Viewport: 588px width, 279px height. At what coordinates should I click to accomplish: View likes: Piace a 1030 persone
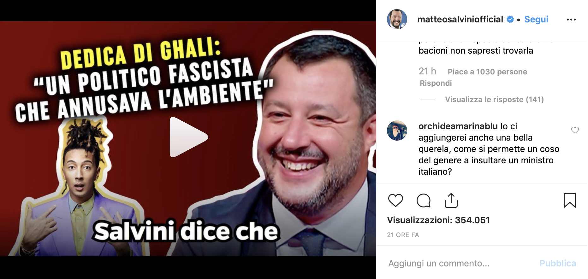tap(487, 72)
